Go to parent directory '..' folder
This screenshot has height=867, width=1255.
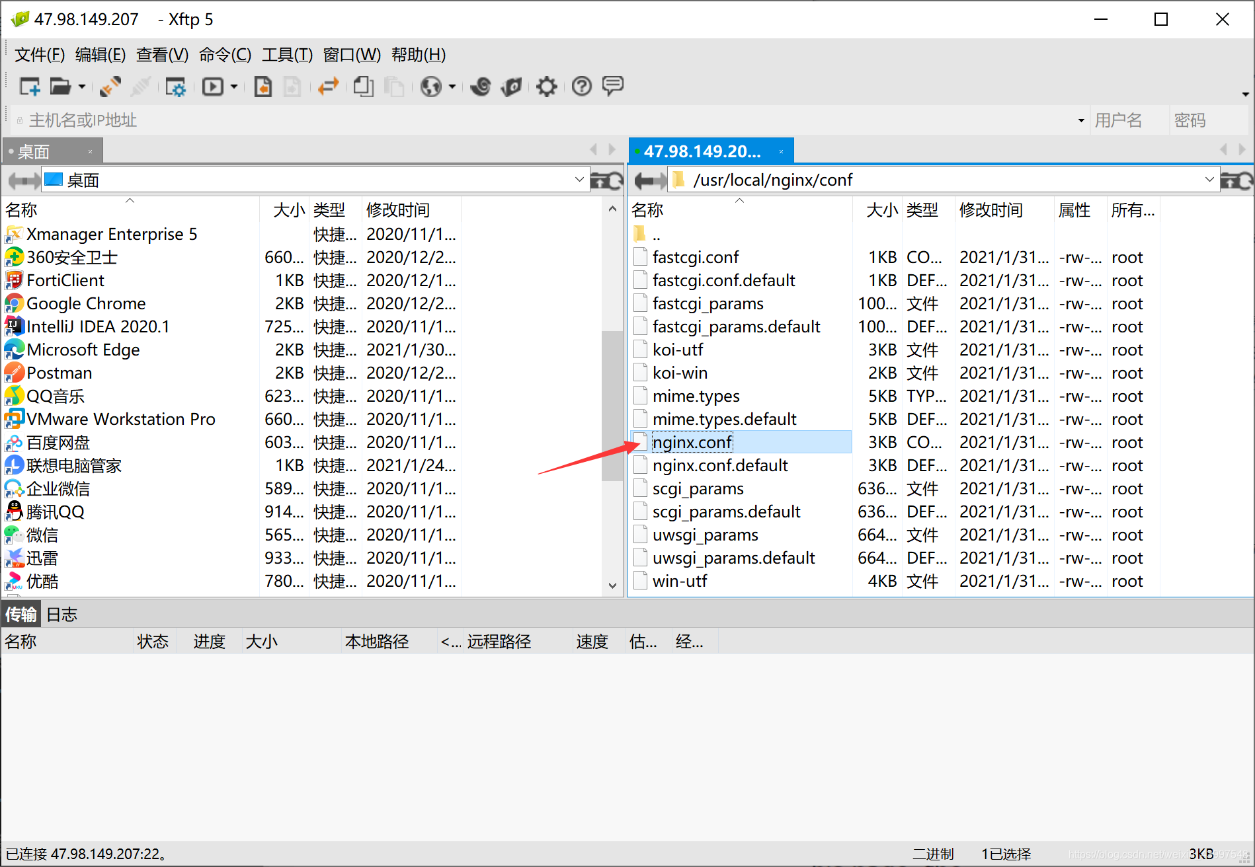[x=648, y=234]
